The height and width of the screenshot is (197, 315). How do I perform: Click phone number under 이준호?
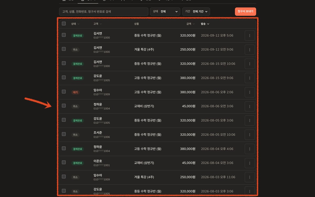tap(102, 165)
